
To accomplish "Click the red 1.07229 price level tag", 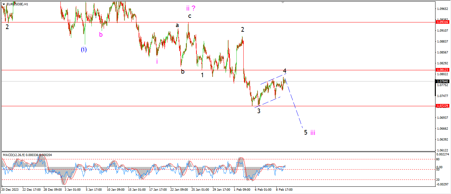I will point(443,106).
